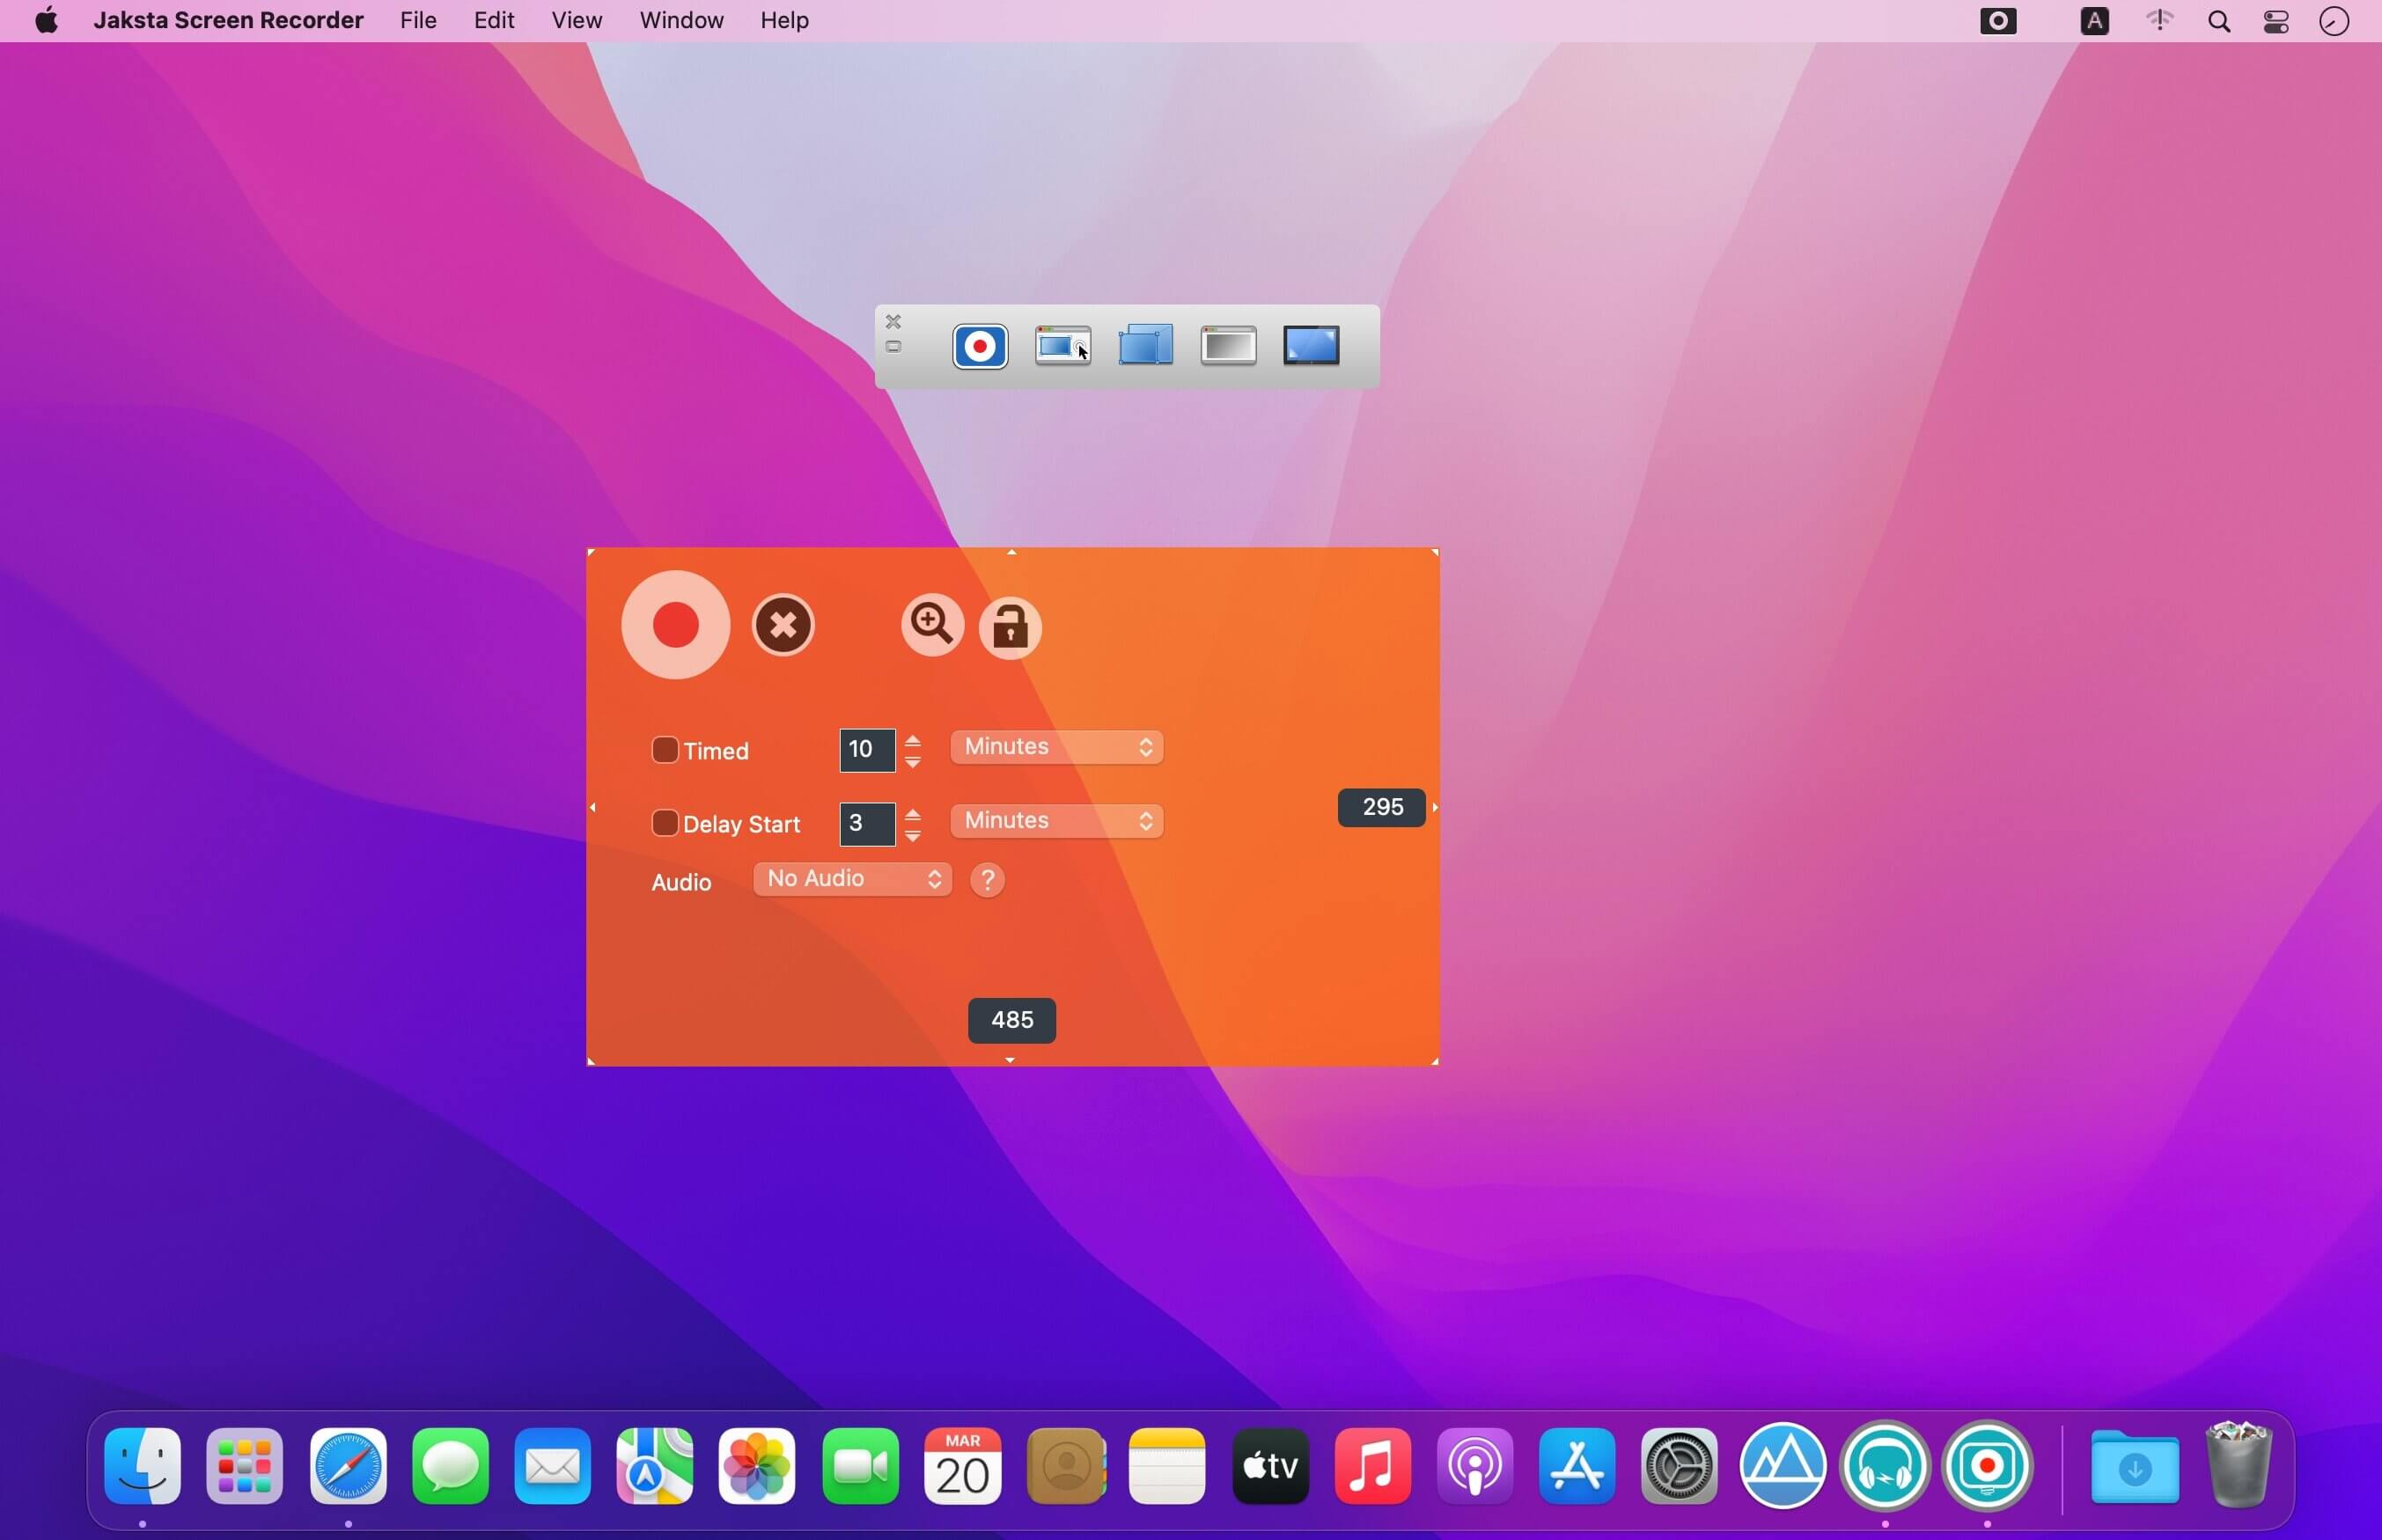Select the full screen monitor icon

[1311, 346]
